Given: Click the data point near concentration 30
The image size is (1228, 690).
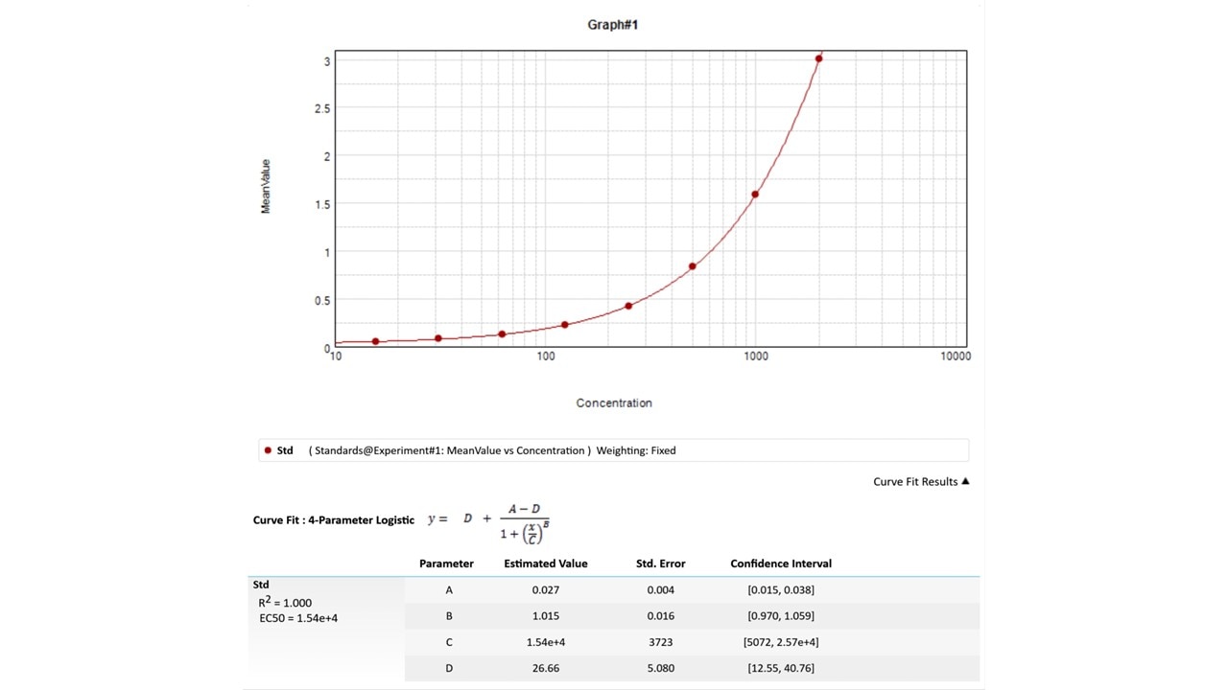Looking at the screenshot, I should click(438, 338).
